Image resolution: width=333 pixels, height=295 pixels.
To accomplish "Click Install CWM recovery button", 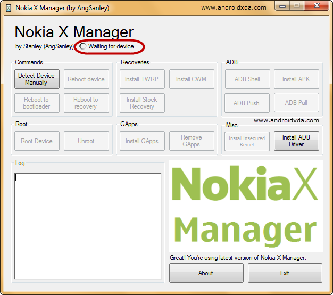I will pos(192,79).
